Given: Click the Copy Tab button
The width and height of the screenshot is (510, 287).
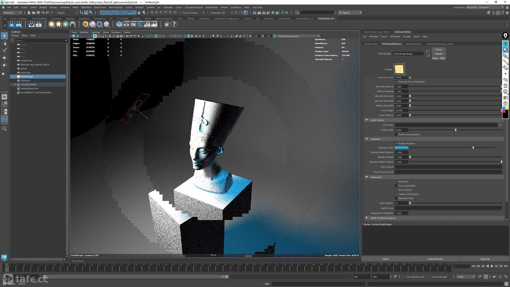Looking at the screenshot, I should (x=485, y=259).
